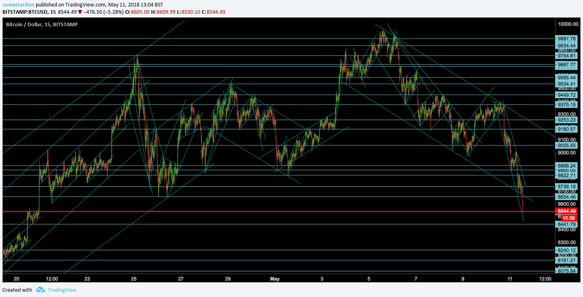Click the L:8530.10 low value
The width and height of the screenshot is (583, 297).
click(189, 12)
